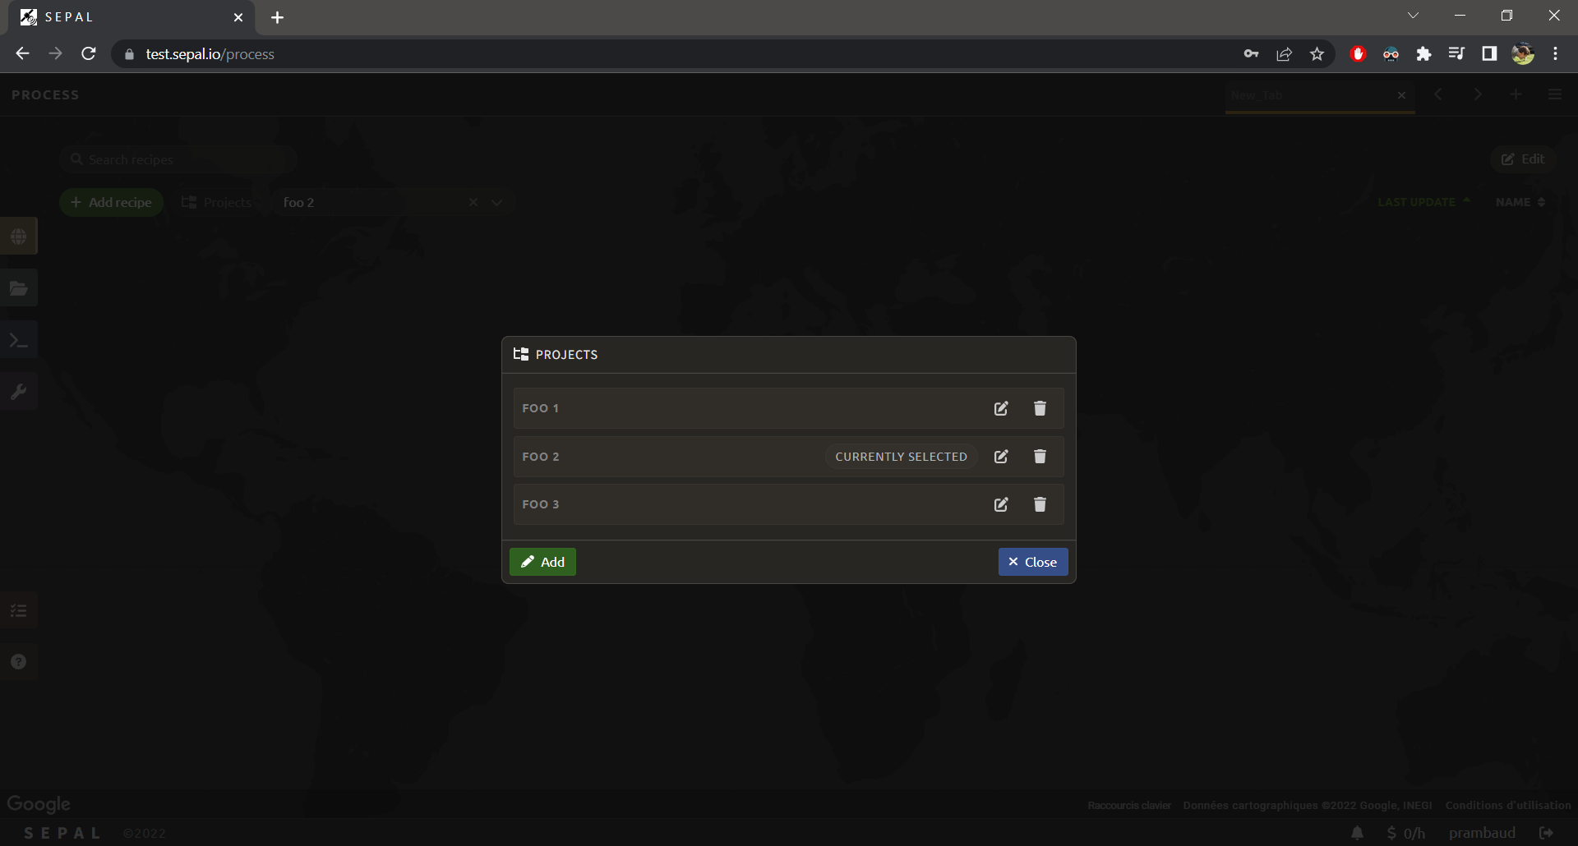This screenshot has height=846, width=1578.
Task: Delete the FOO 2 project
Action: (1040, 457)
